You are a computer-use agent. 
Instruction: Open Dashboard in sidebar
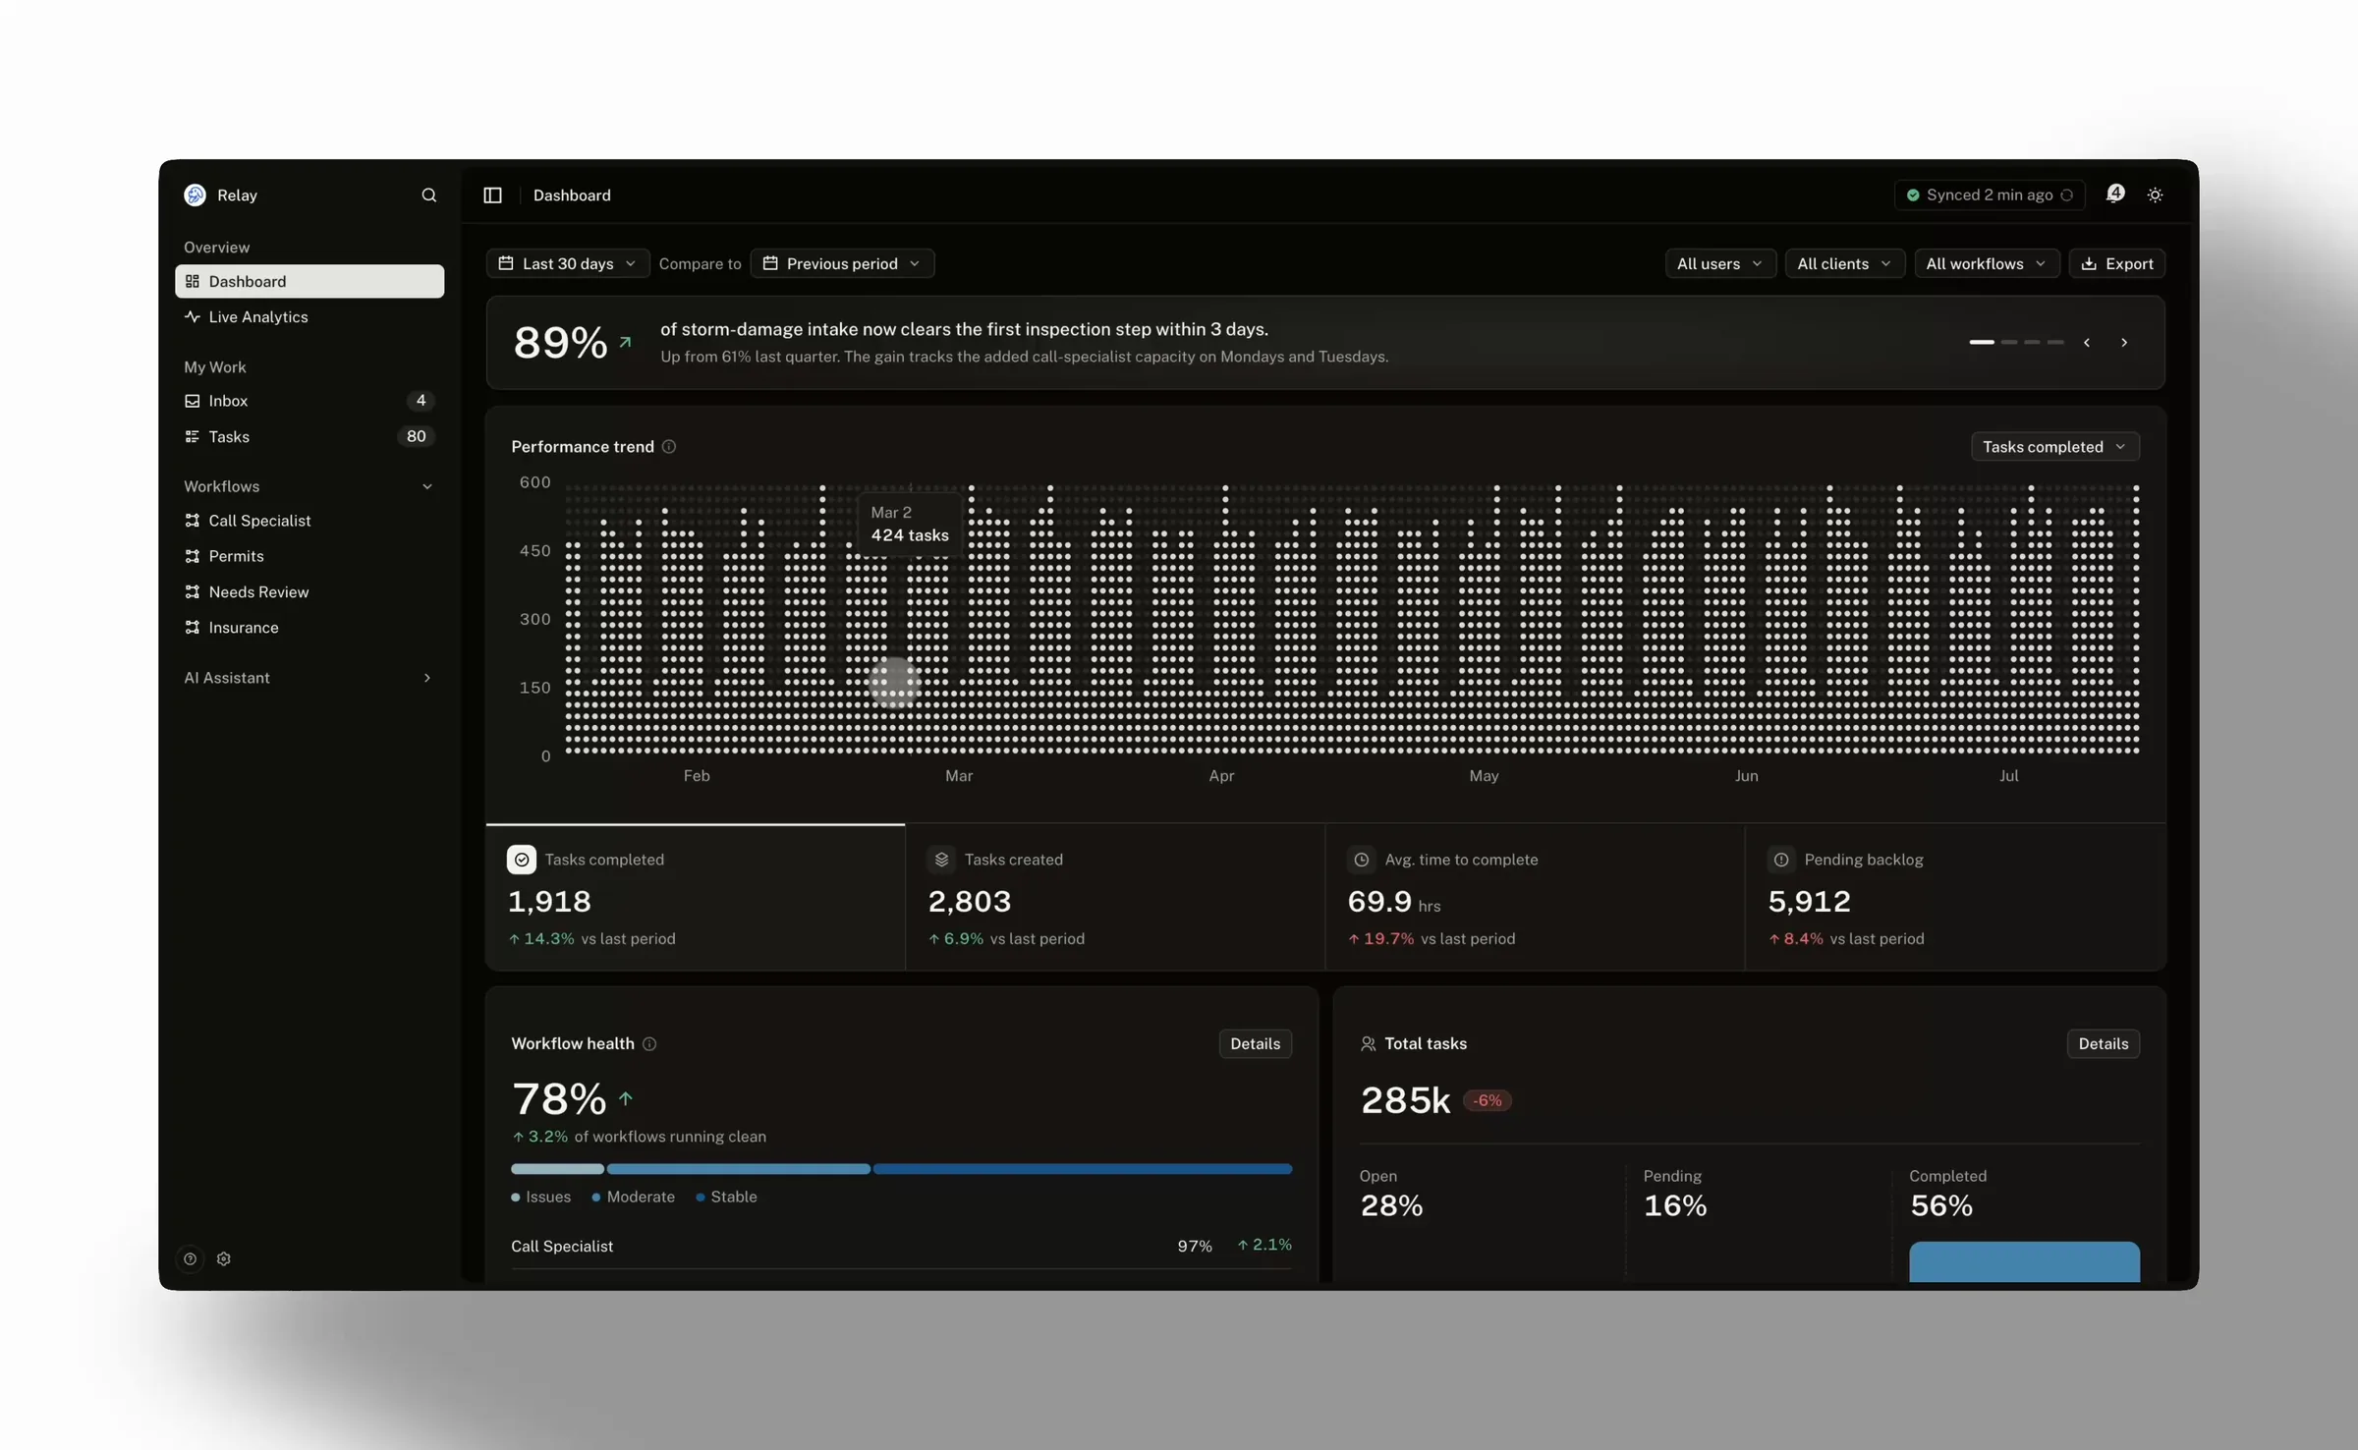pyautogui.click(x=309, y=281)
